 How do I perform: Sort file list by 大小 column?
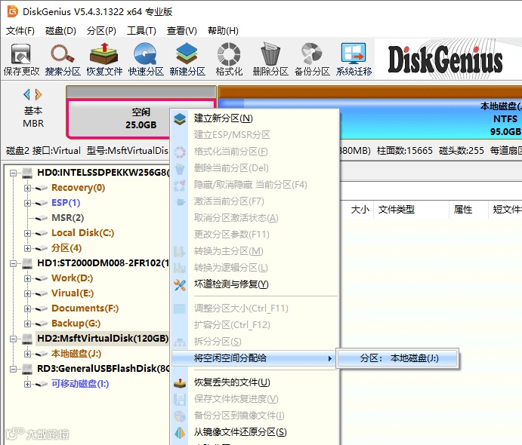(x=360, y=210)
